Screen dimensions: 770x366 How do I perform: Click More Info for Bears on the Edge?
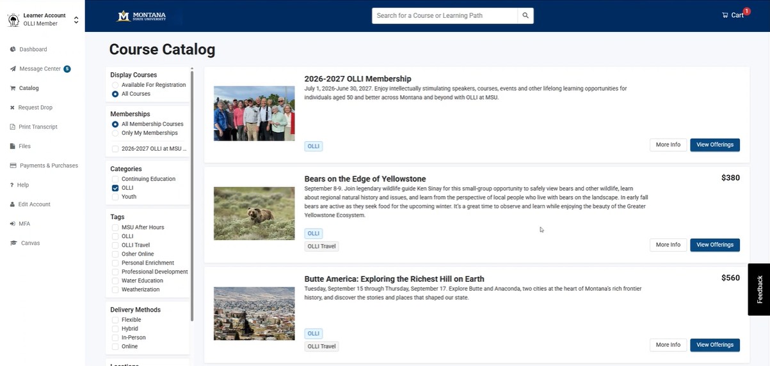click(x=668, y=245)
